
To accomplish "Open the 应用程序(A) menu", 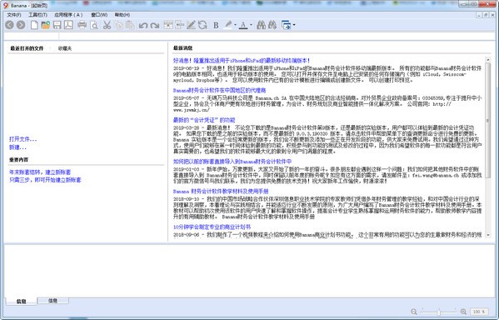I will point(68,15).
